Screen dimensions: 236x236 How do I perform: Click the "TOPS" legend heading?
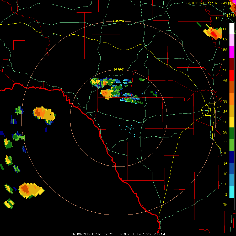click(x=230, y=15)
